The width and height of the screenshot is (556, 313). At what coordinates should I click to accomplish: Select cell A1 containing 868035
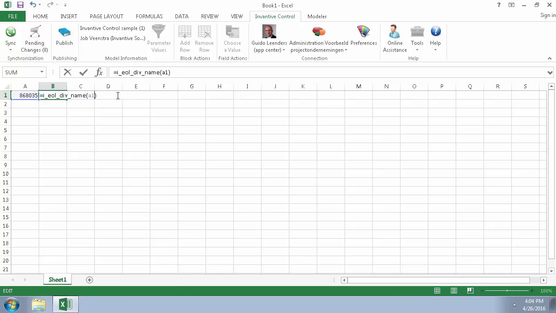tap(25, 95)
